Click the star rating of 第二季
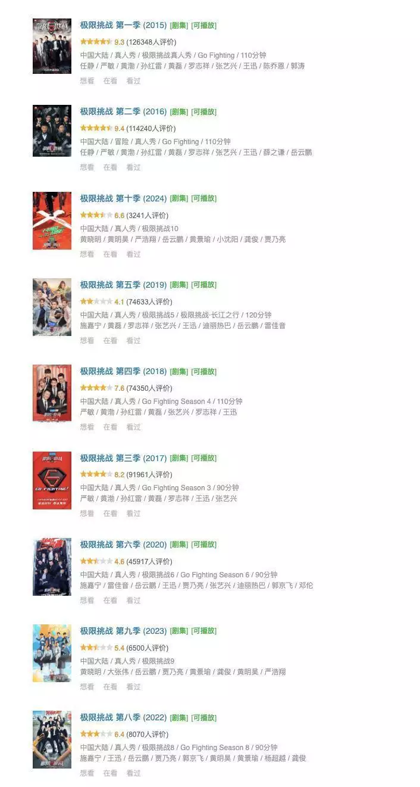 point(96,128)
